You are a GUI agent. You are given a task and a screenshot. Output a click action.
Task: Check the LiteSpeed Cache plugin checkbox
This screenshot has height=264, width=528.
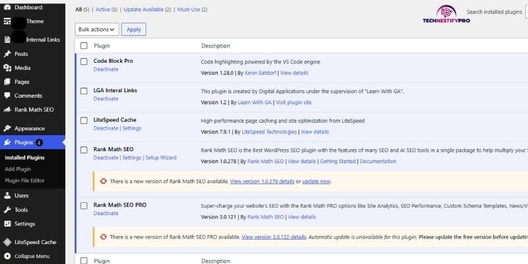tap(84, 120)
